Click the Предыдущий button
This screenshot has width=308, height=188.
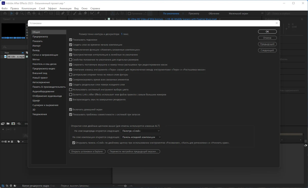[x=267, y=44]
